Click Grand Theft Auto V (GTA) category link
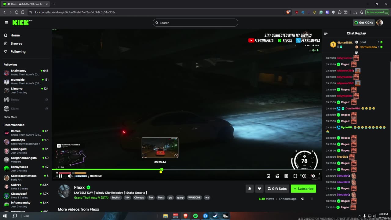The image size is (391, 220). pos(91,198)
